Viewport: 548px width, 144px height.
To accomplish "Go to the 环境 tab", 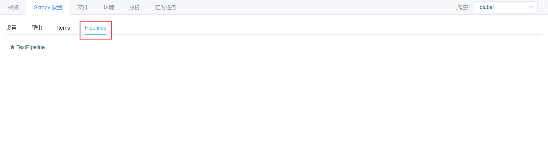I will (x=109, y=7).
